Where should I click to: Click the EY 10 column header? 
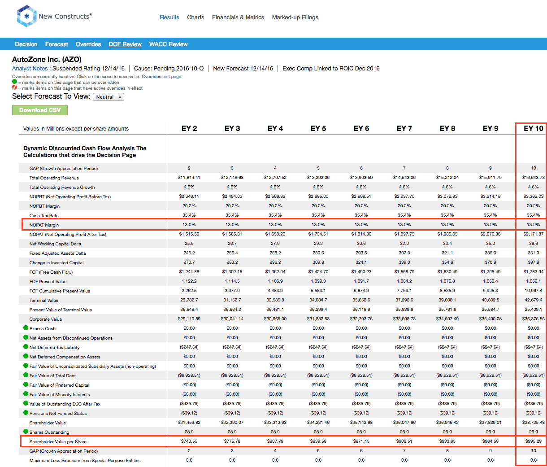pos(534,128)
